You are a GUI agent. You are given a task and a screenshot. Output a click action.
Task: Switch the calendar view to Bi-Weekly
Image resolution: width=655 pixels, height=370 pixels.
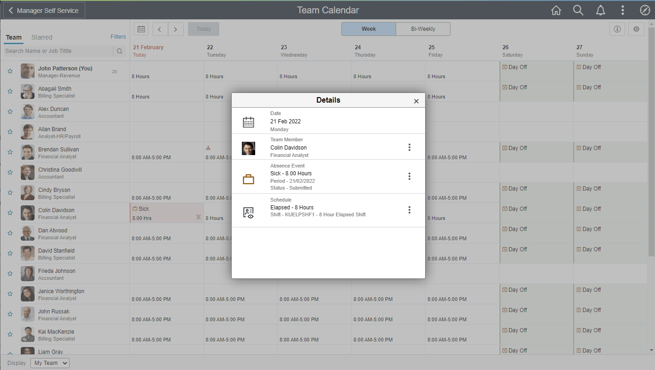click(423, 29)
